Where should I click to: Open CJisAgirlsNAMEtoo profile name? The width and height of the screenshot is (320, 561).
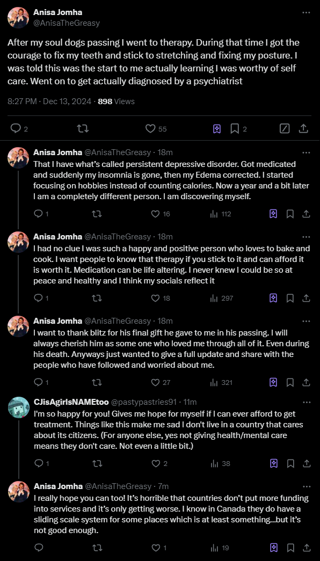point(71,402)
